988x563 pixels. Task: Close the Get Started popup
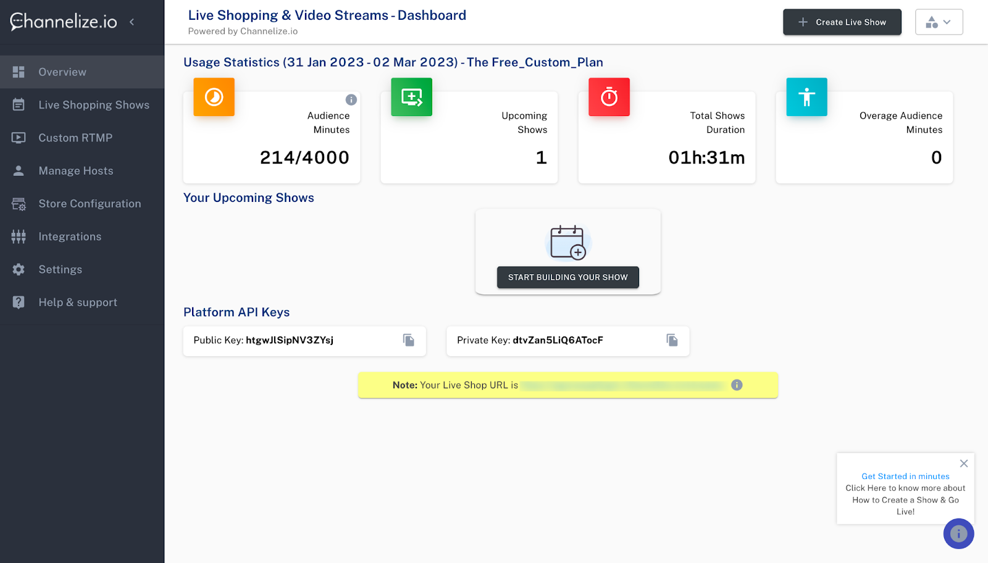(x=964, y=464)
